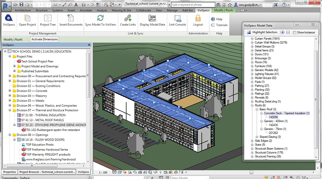Click the keyword search input field
The height and width of the screenshot is (179, 322).
click(193, 5)
